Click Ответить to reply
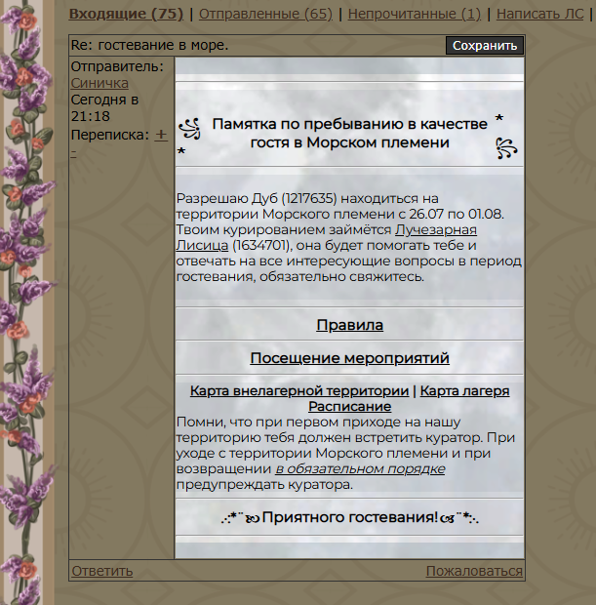 coord(102,571)
